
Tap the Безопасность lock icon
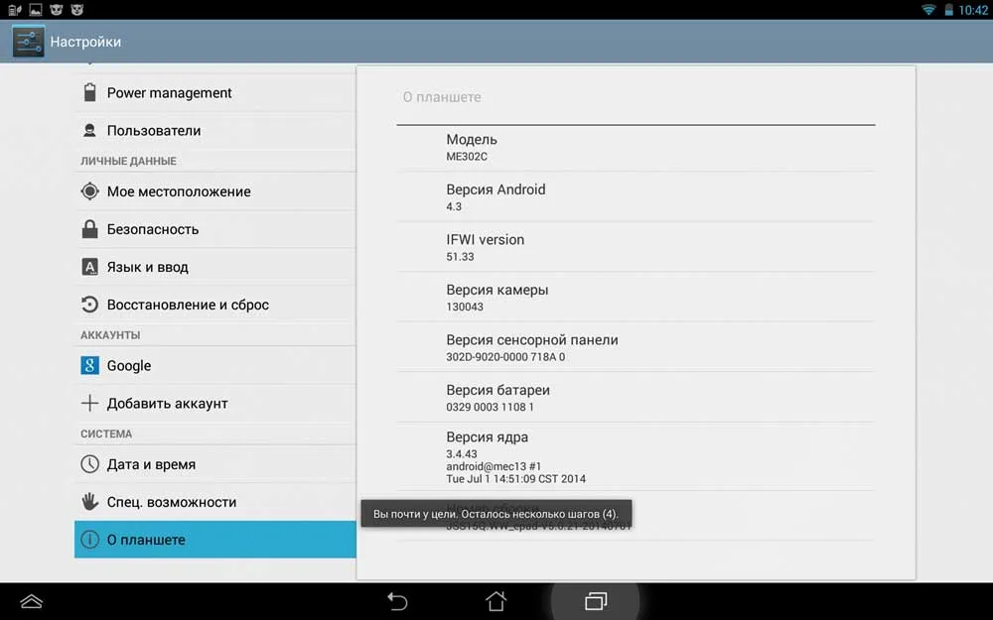(90, 229)
